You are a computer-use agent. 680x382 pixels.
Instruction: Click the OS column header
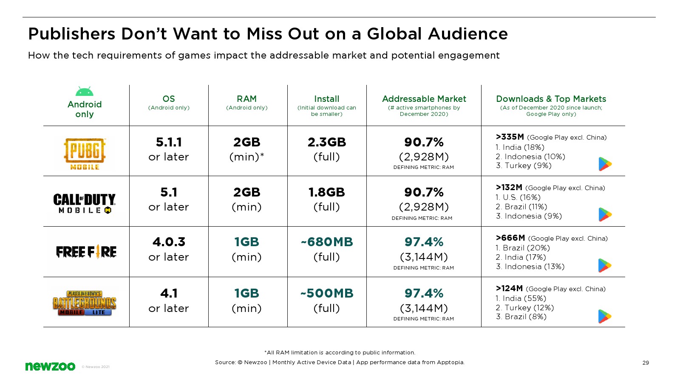tap(169, 99)
